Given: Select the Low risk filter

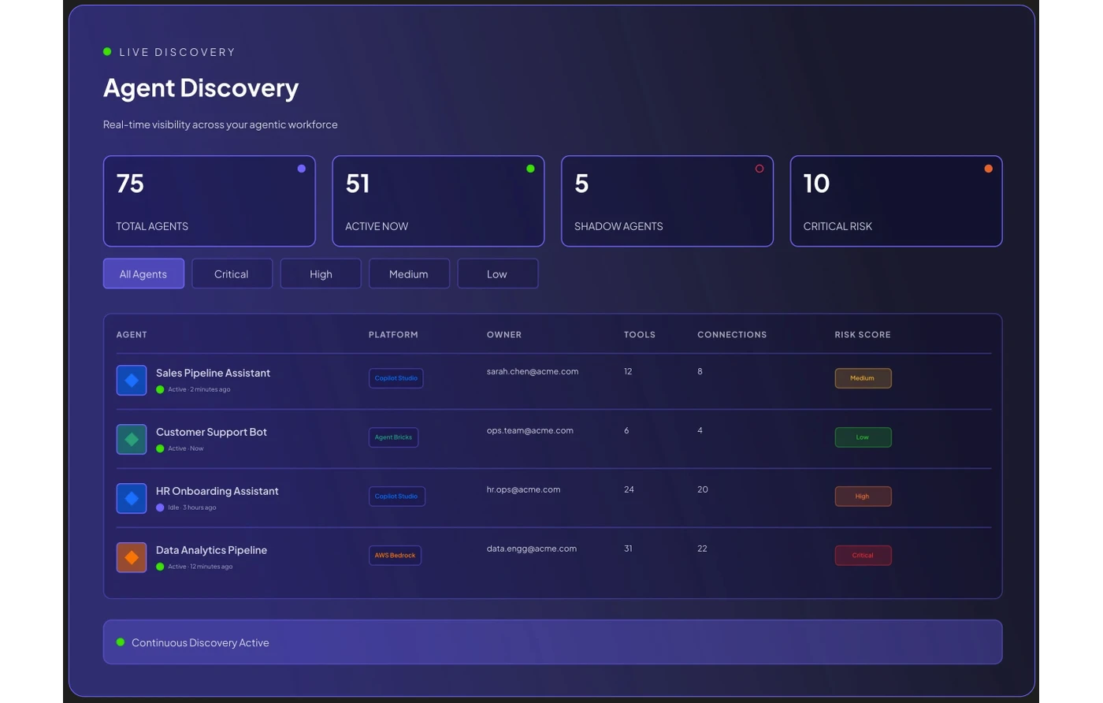Looking at the screenshot, I should click(497, 273).
